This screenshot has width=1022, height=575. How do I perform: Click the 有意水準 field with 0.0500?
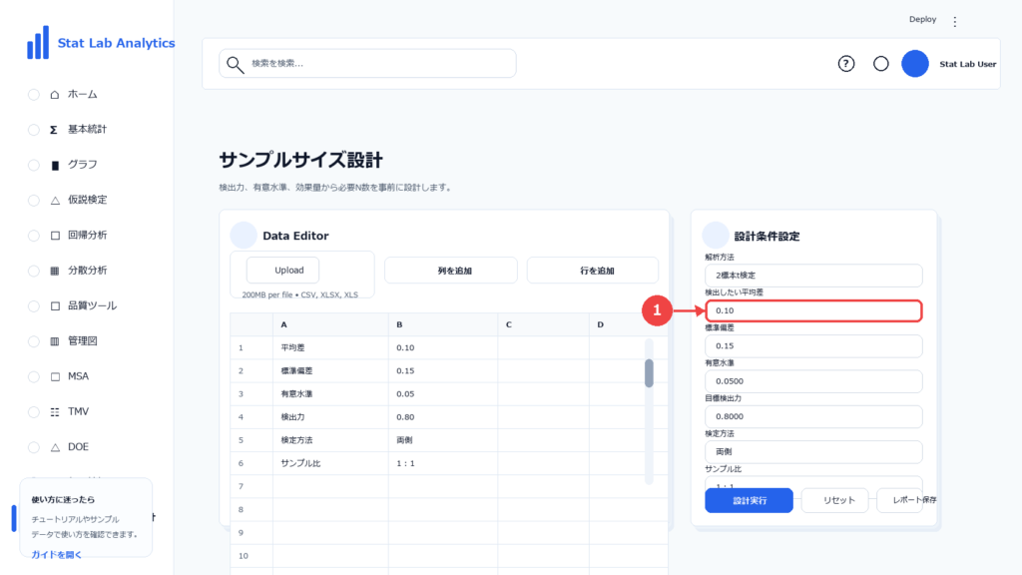(813, 380)
